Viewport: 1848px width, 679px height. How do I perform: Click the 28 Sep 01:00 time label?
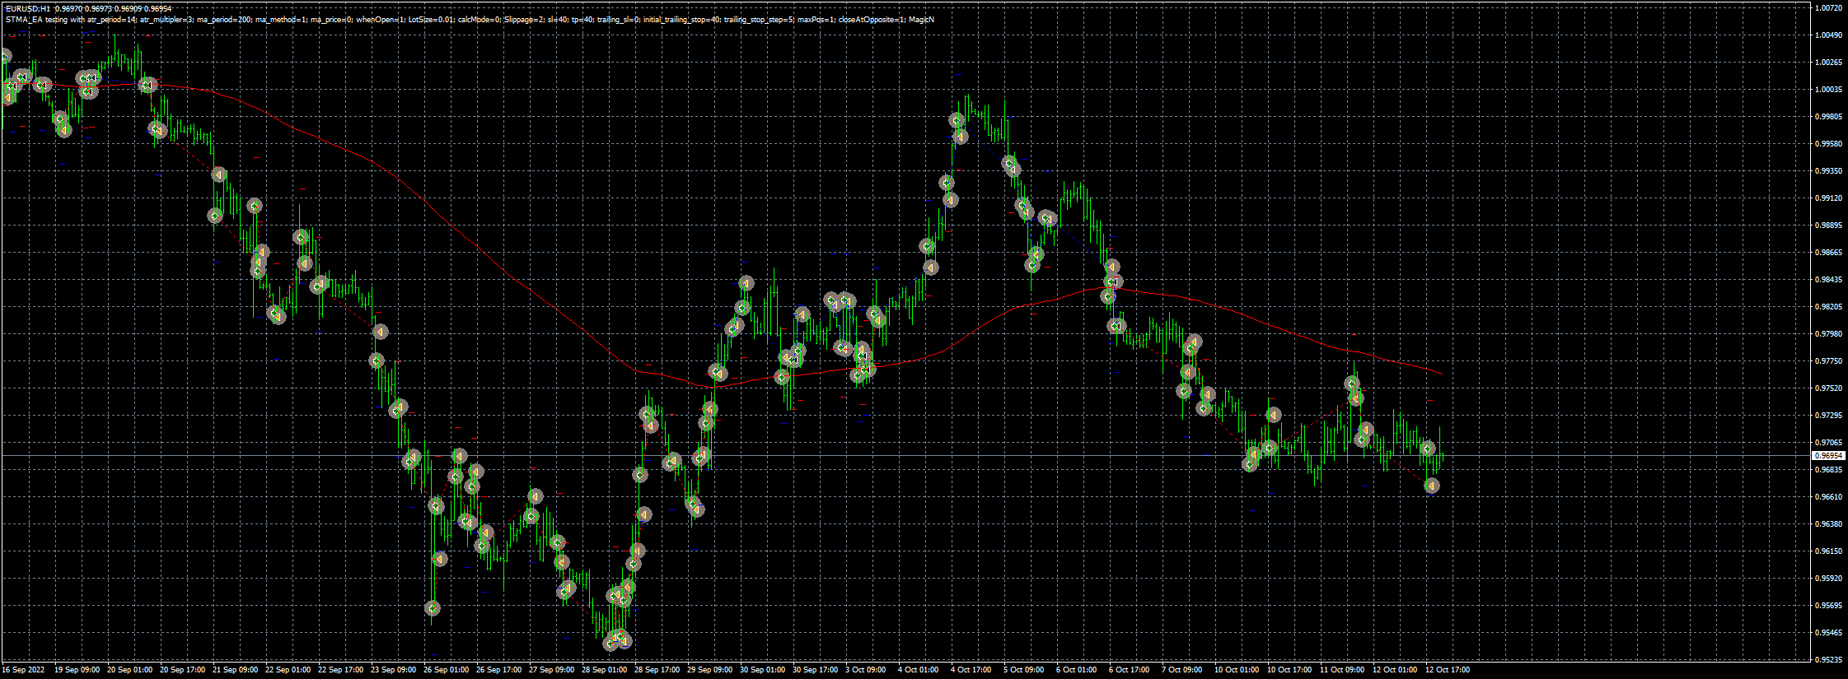[604, 670]
